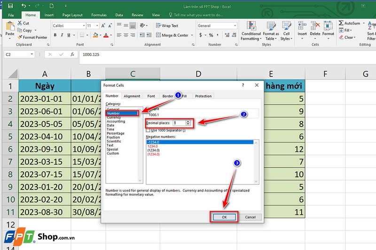Click the Increase Decimal icon
The width and height of the screenshot is (376, 250).
pos(227,35)
